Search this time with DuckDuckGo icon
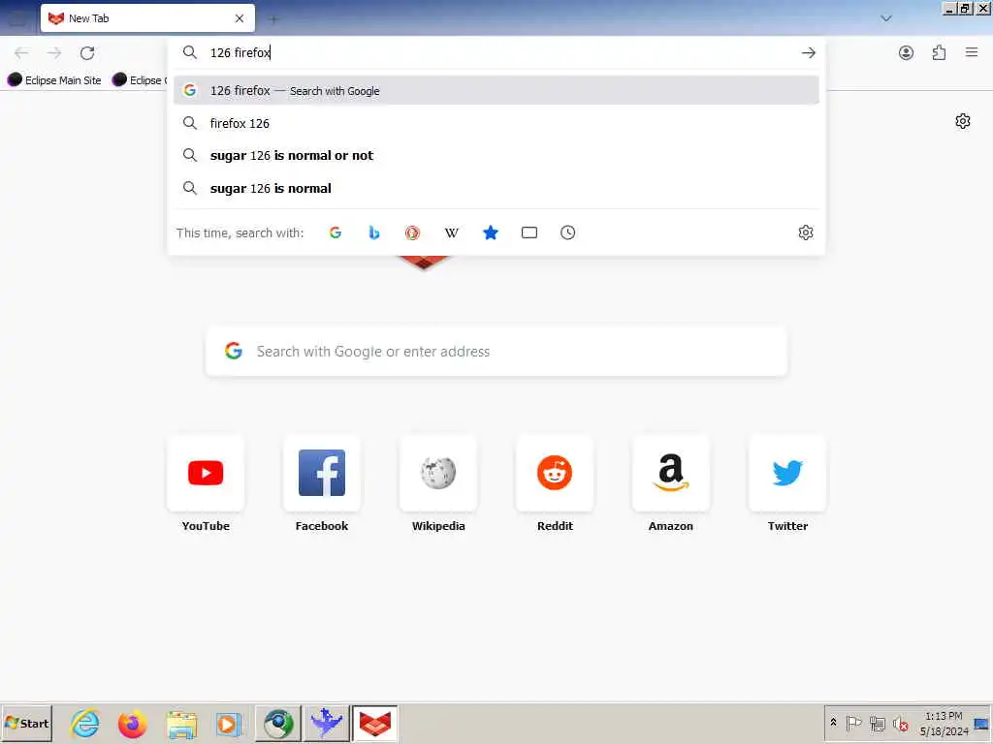 coord(412,232)
